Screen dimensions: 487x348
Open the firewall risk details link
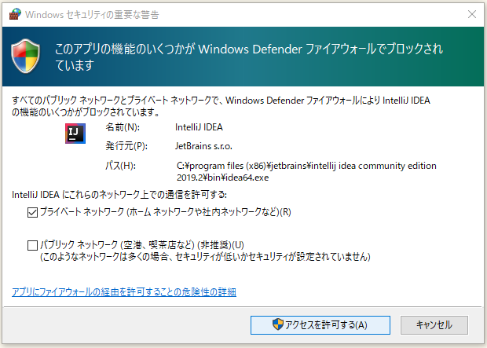124,292
